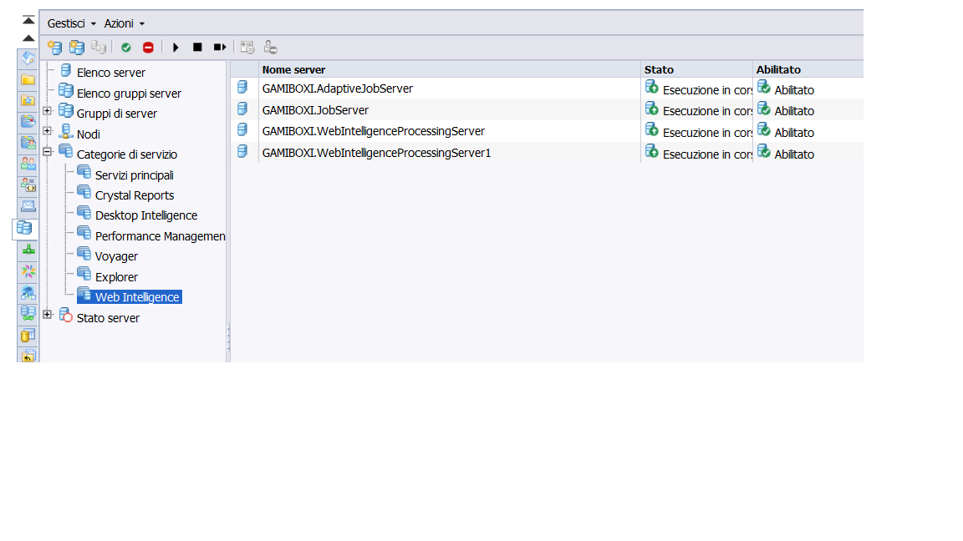
Task: Expand the Stato server node
Action: (x=48, y=314)
